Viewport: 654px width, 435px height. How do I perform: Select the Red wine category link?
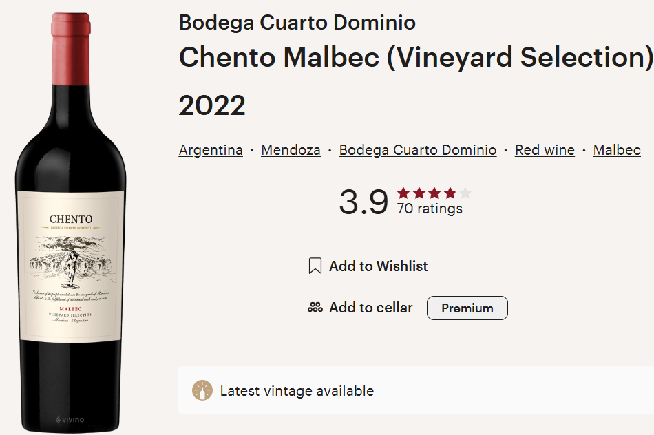point(544,149)
